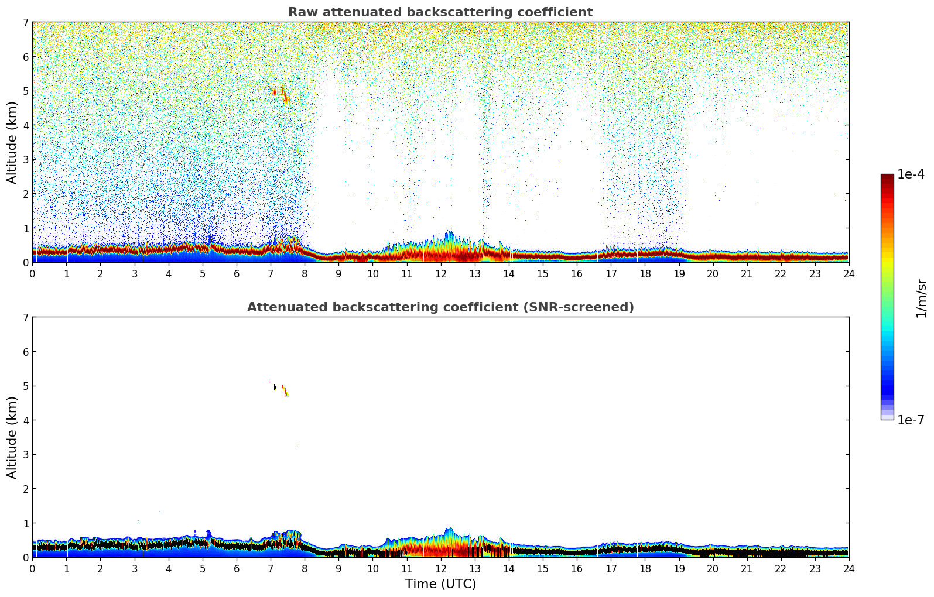Click the 'Attenuated backscattering coefficient (SNR-screened)' title
The image size is (934, 597).
(440, 307)
